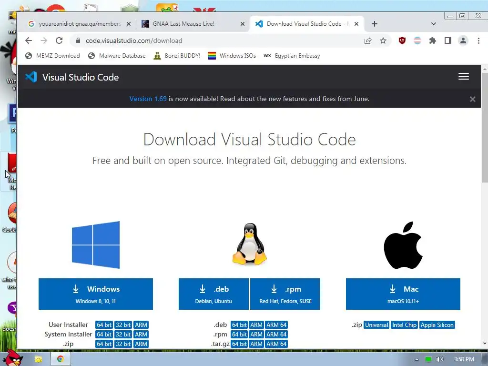
Task: Select Windows .zip 64 bit
Action: pyautogui.click(x=104, y=344)
